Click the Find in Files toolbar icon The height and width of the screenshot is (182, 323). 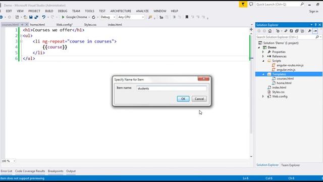pos(150,17)
